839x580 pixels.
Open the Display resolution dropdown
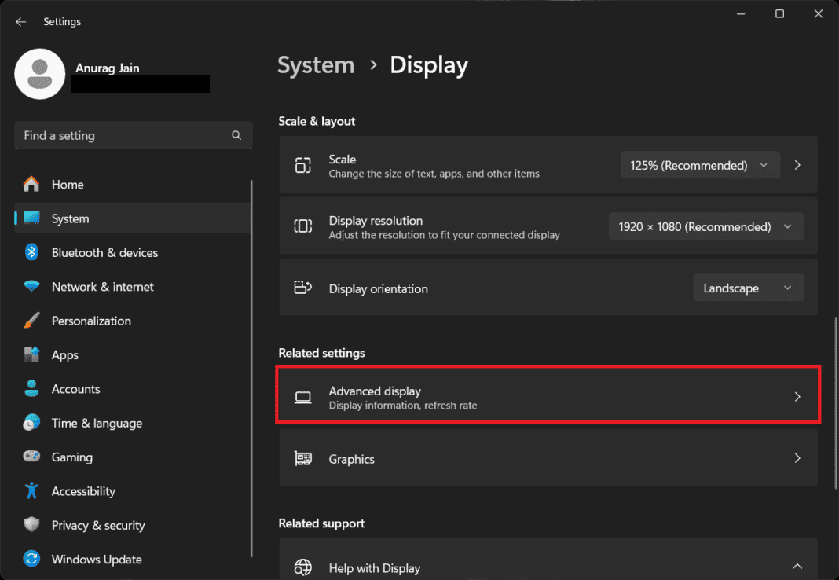pos(705,226)
